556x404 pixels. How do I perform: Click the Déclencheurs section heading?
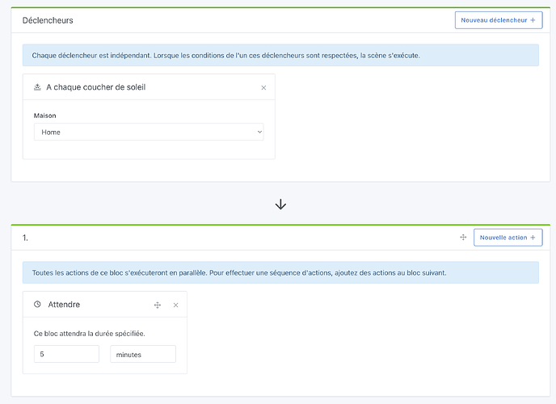pyautogui.click(x=48, y=20)
